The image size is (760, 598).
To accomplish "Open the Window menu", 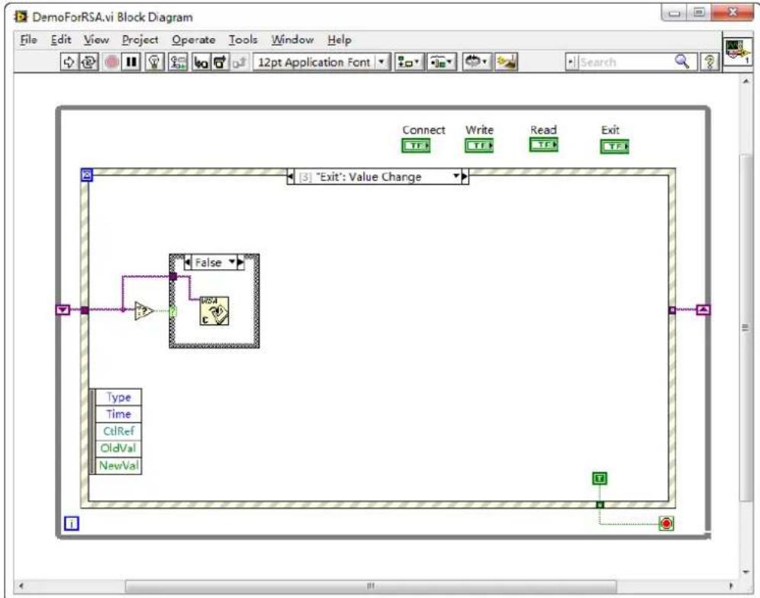I will click(x=292, y=40).
